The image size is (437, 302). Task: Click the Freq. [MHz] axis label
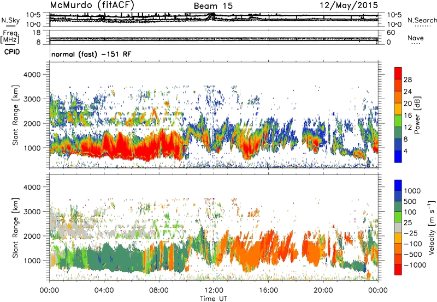click(x=10, y=37)
